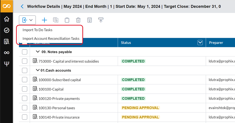Open 100140-Private insurance task

coord(59,117)
